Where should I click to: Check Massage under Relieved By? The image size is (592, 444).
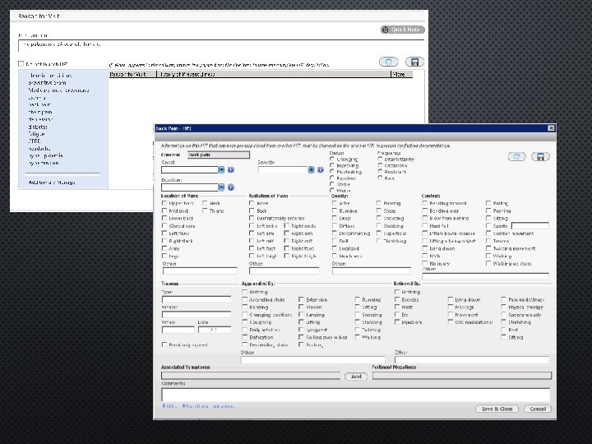pyautogui.click(x=451, y=307)
